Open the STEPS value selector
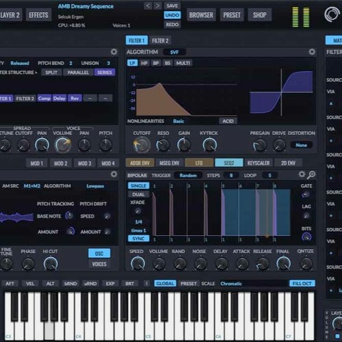342x342 pixels. tap(231, 175)
